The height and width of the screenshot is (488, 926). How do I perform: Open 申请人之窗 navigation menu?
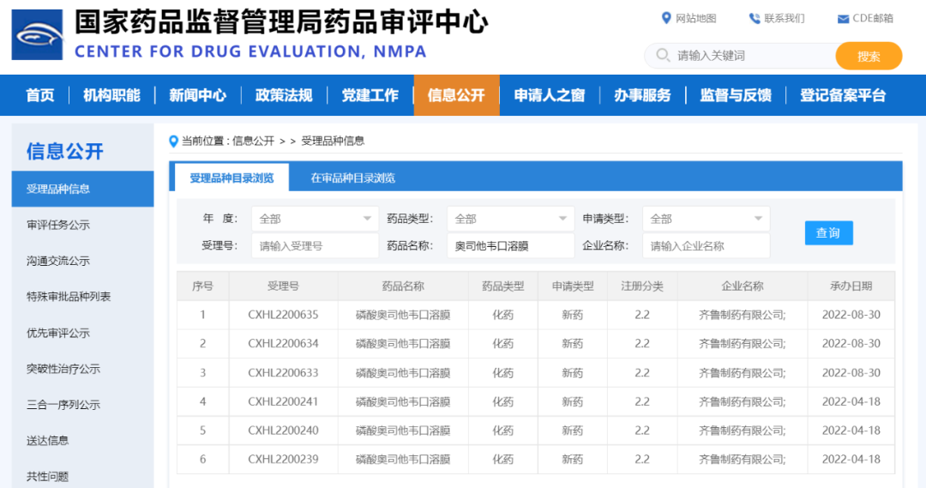[549, 95]
